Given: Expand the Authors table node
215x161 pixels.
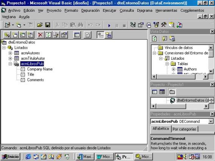Looking at the screenshot, I should click(x=173, y=69).
